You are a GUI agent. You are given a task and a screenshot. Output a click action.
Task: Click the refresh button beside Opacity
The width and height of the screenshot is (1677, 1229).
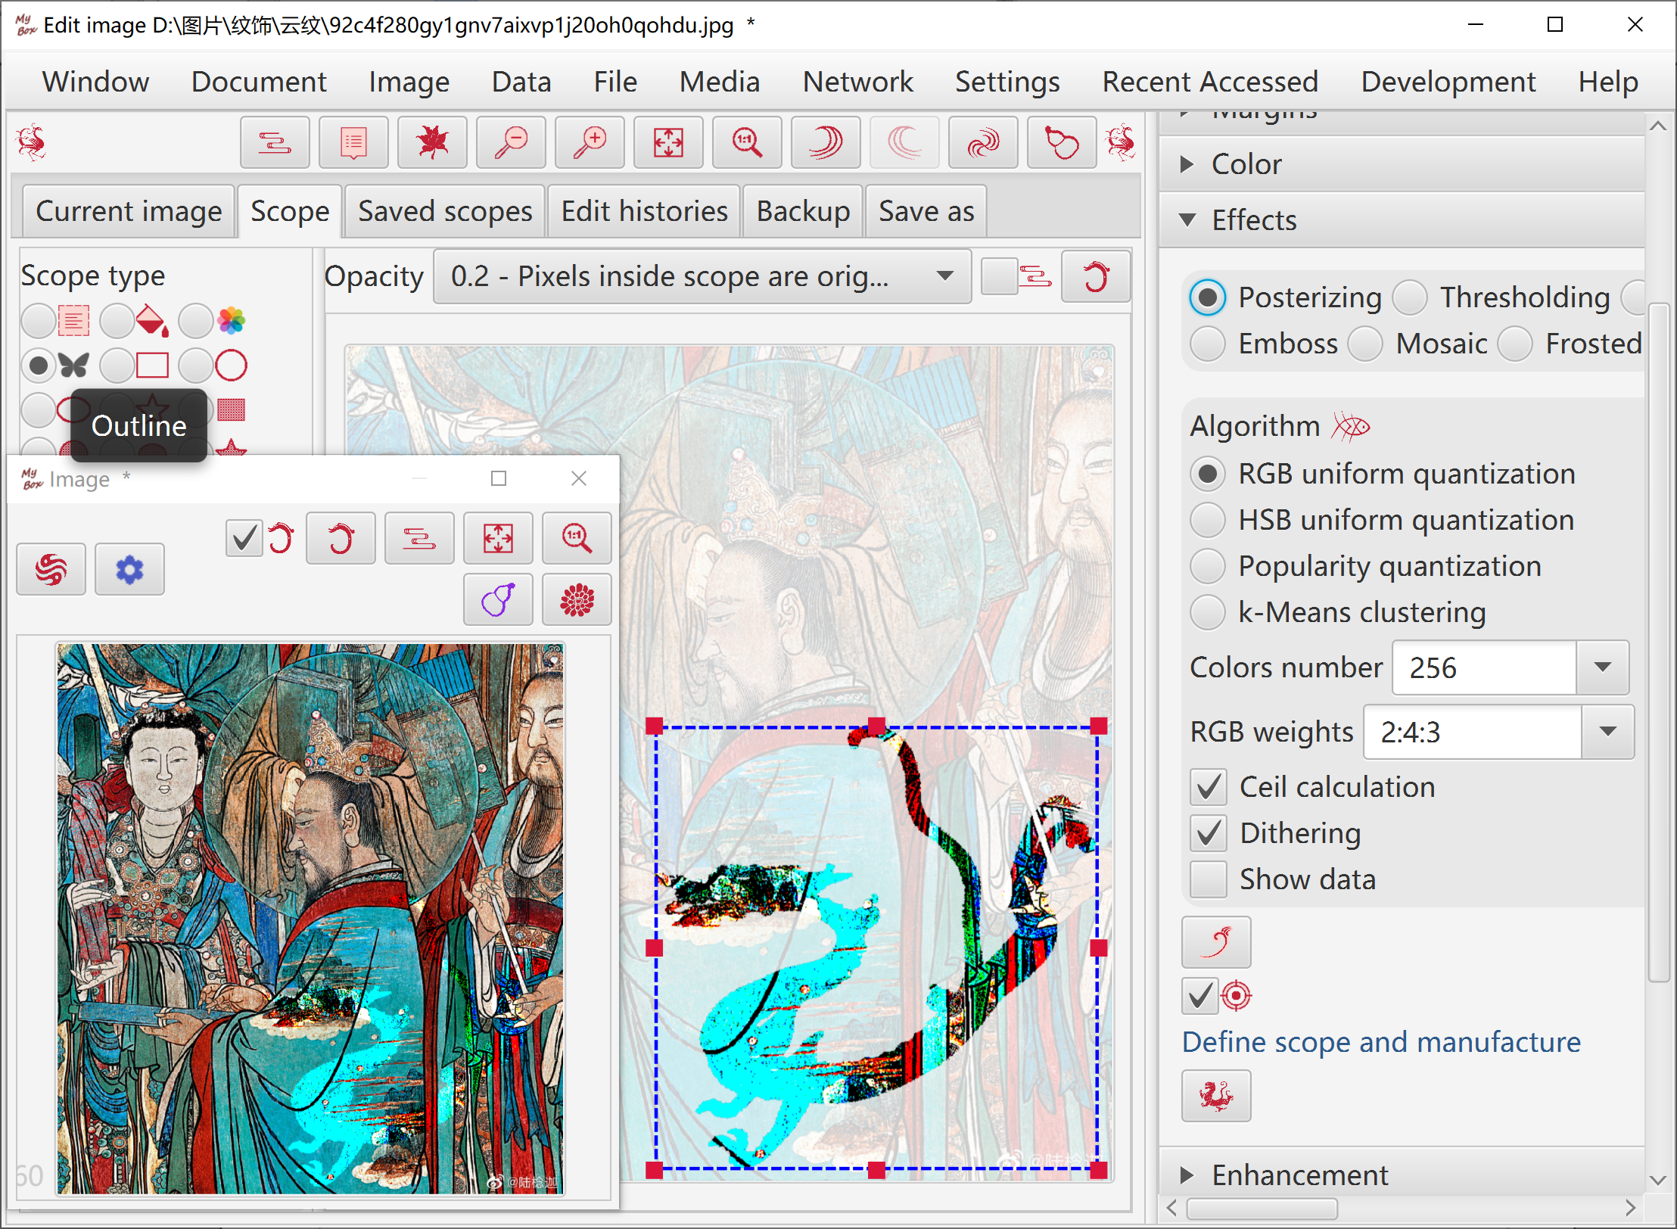pyautogui.click(x=1096, y=276)
